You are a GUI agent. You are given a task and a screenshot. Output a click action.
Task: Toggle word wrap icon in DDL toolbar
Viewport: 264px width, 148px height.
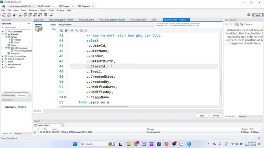pyautogui.click(x=86, y=30)
